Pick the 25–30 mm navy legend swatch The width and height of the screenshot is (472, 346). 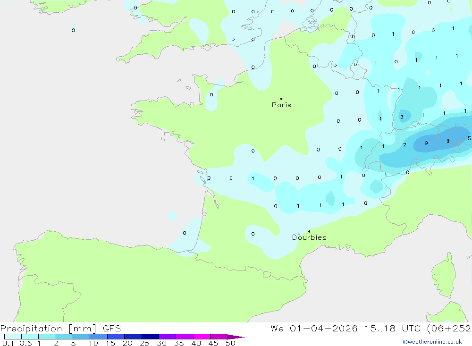150,337
